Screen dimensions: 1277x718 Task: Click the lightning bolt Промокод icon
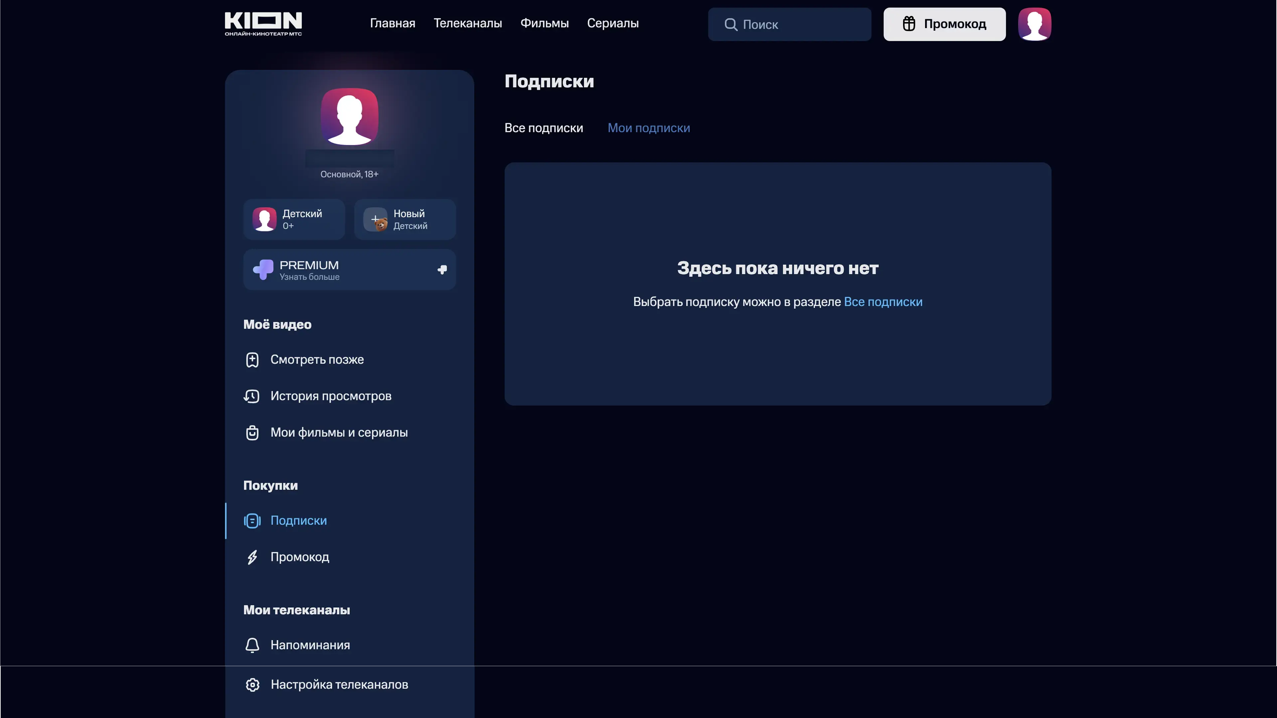[252, 557]
